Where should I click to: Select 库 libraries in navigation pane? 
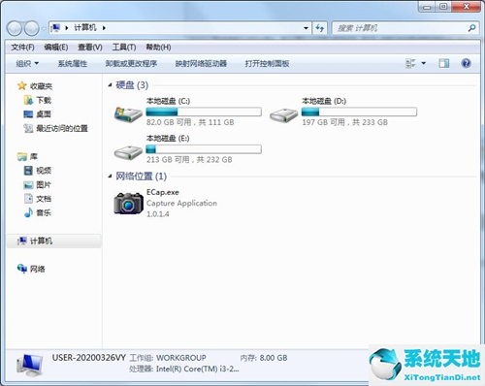point(34,157)
